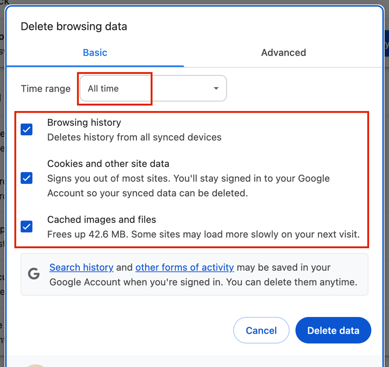Open the Search history link

click(81, 267)
